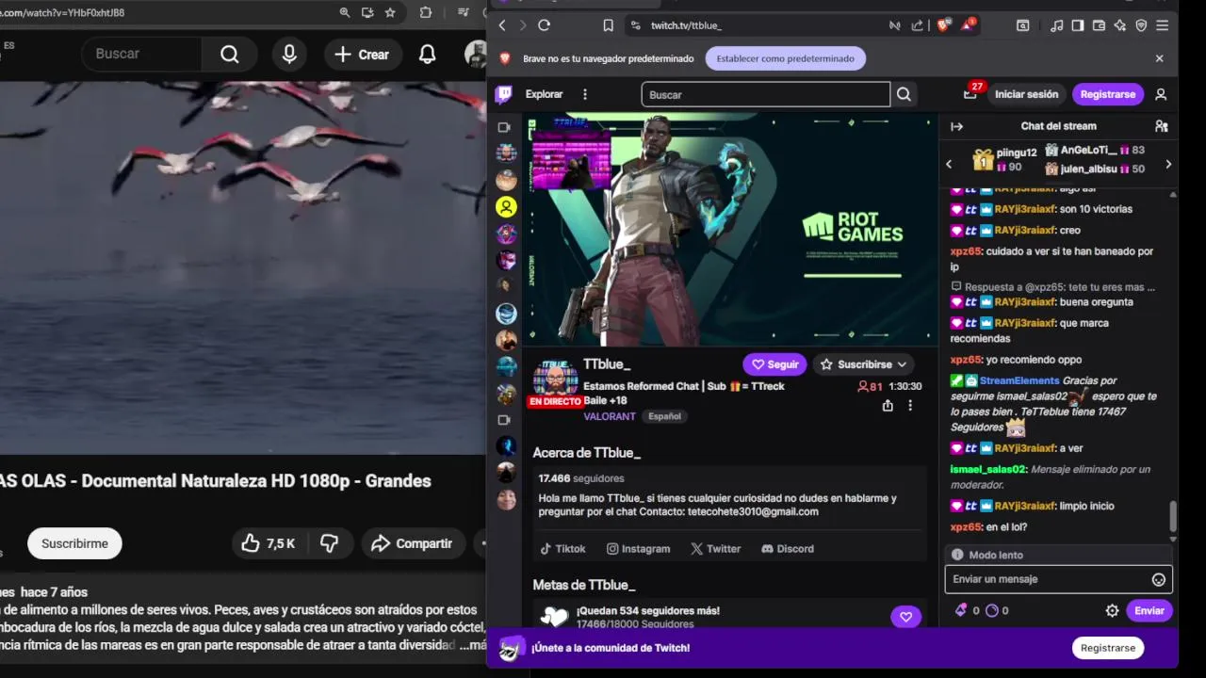Click the Brave Leo AI sparkle icon
The image size is (1206, 678).
click(x=1120, y=25)
